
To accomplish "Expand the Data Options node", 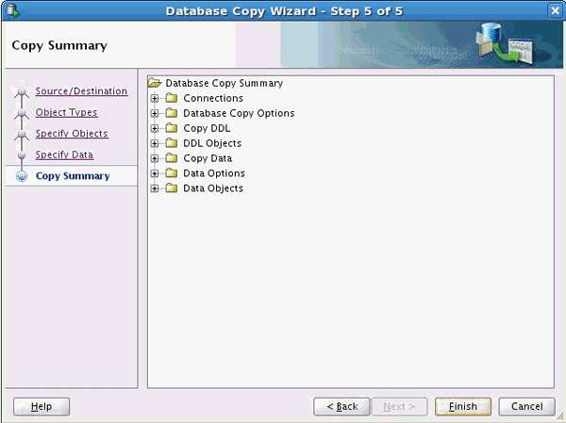I will tap(155, 173).
